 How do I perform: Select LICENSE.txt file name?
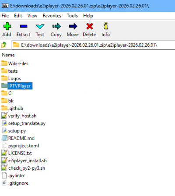click(20, 153)
